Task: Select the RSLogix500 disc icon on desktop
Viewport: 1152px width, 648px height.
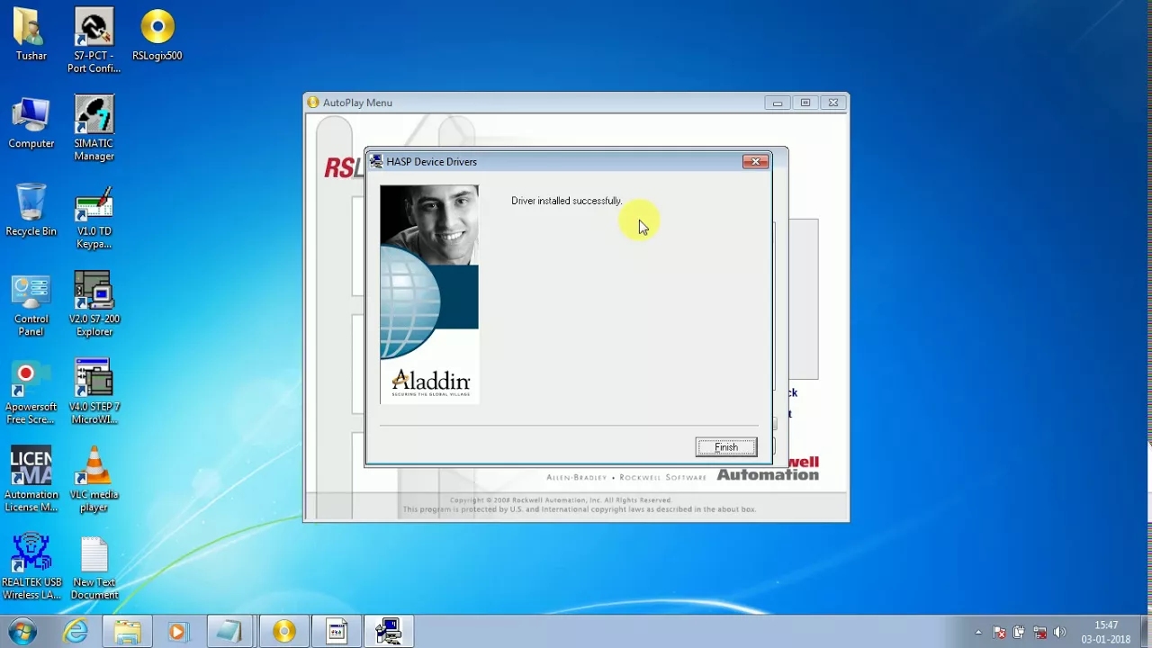Action: pyautogui.click(x=157, y=35)
